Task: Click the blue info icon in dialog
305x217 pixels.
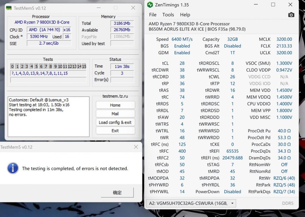Action: click(13, 168)
